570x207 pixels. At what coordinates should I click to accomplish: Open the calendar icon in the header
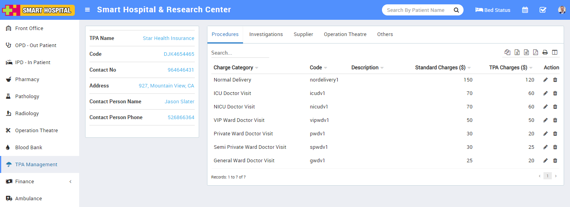tap(525, 10)
